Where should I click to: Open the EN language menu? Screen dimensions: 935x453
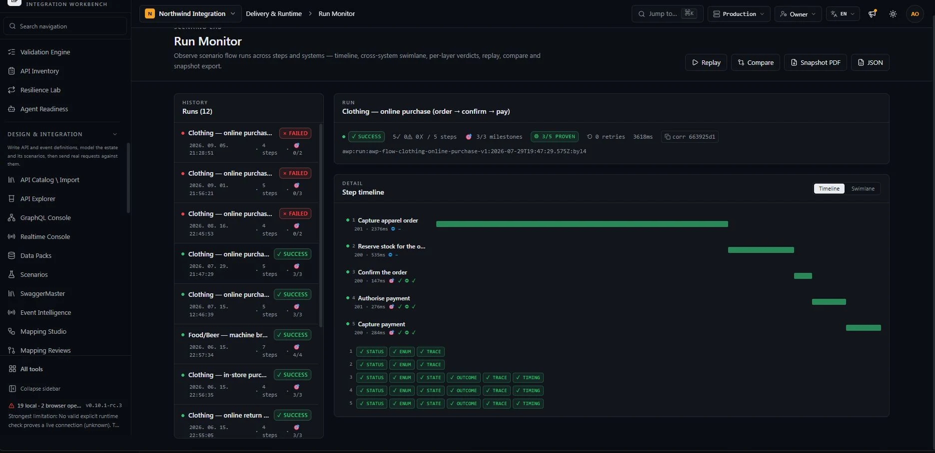coord(843,14)
